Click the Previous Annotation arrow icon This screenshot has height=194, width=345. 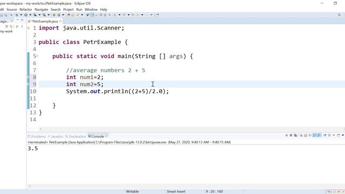(124, 15)
